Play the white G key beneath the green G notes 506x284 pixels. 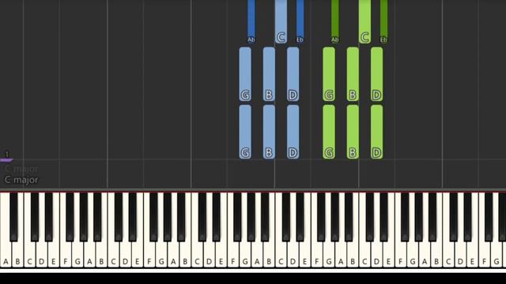pos(329,254)
